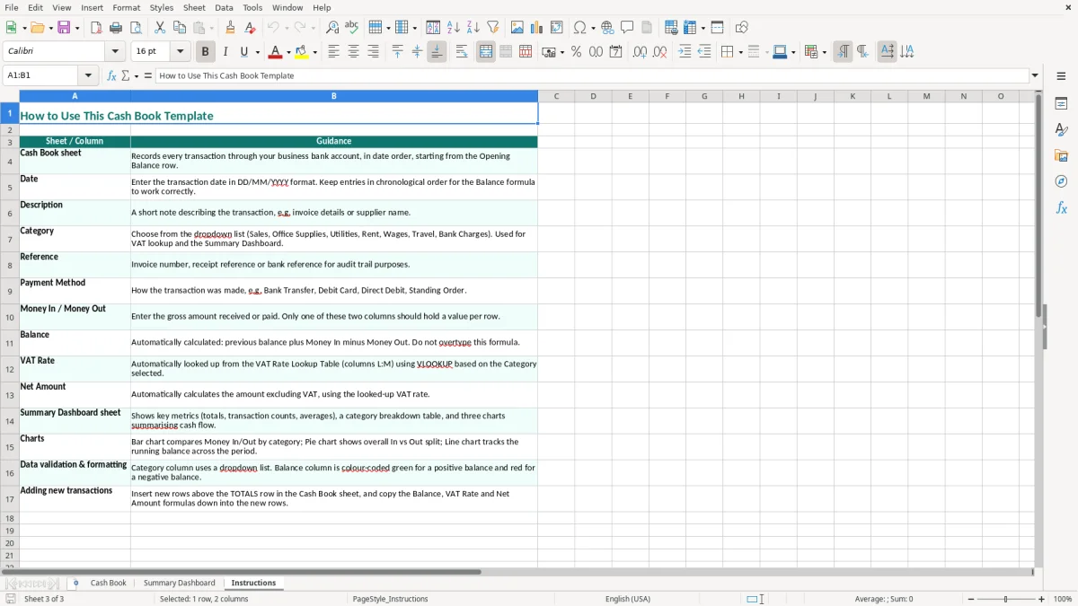This screenshot has width=1078, height=606.
Task: Toggle Italic formatting
Action: pyautogui.click(x=225, y=52)
